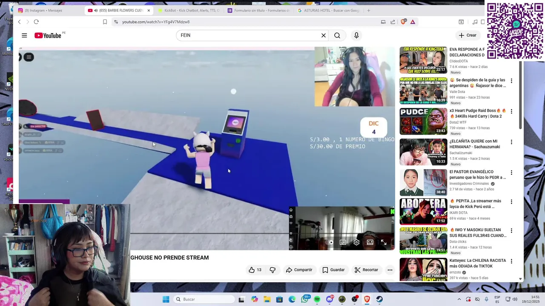This screenshot has height=306, width=545.
Task: Open Brave media control music icon
Action: tap(475, 22)
